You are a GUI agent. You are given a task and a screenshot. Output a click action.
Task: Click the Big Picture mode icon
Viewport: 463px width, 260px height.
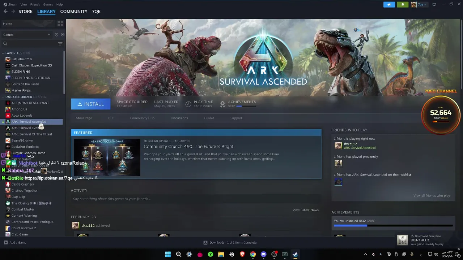tap(434, 4)
